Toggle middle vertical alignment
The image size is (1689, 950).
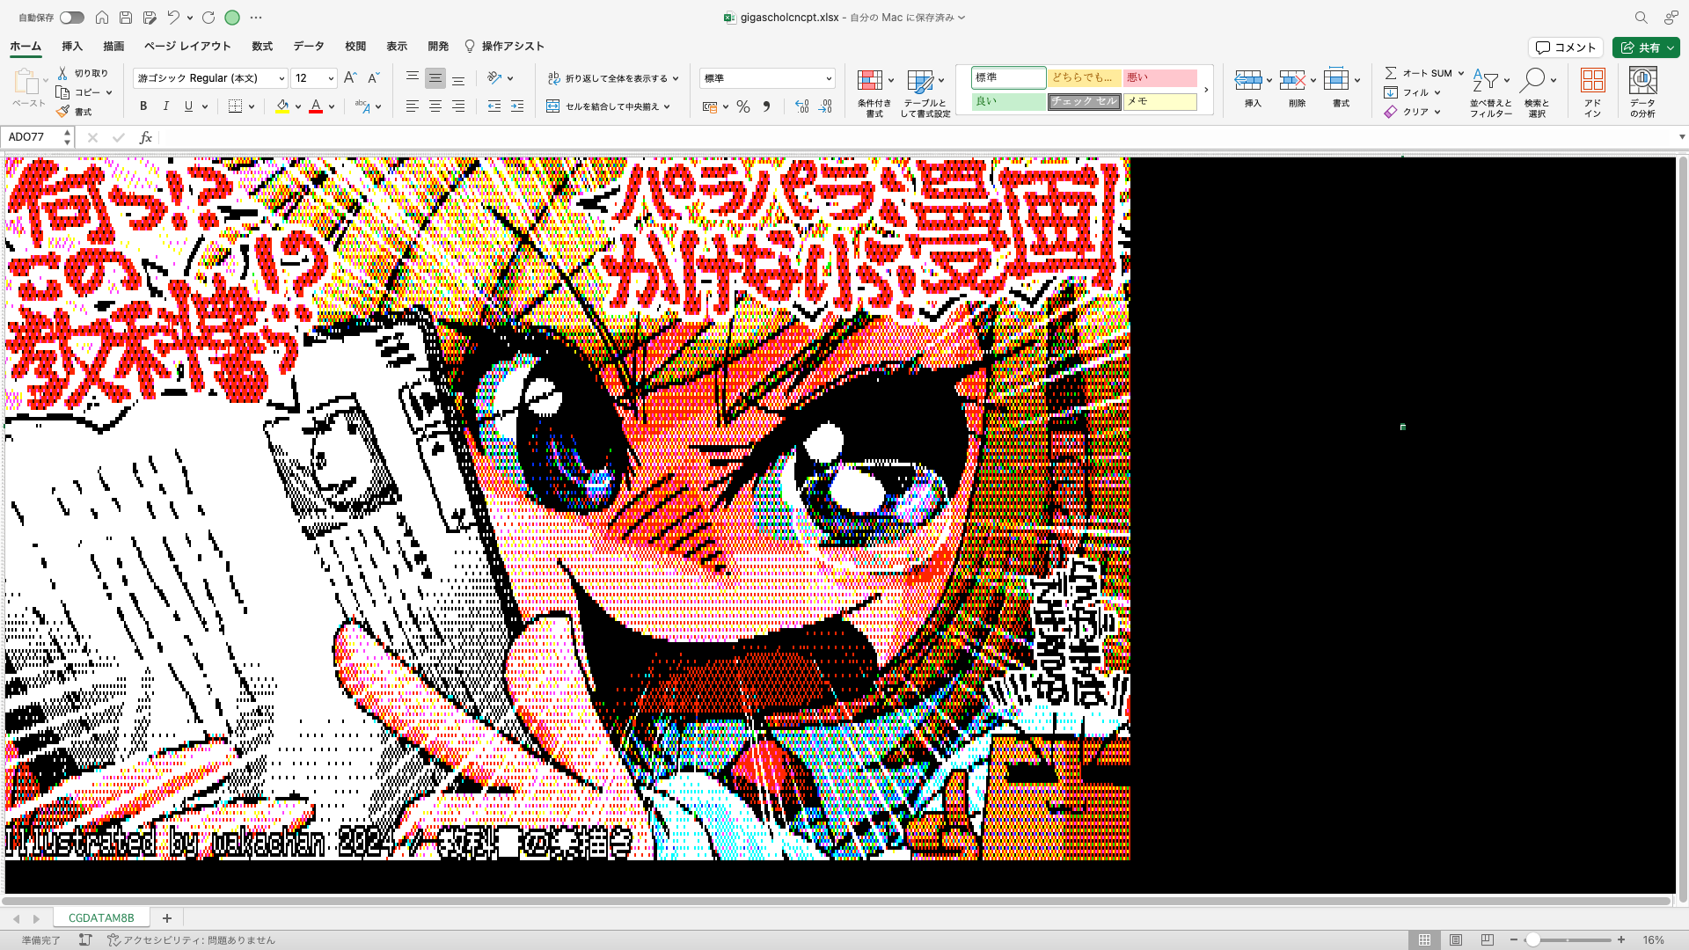[x=435, y=78]
